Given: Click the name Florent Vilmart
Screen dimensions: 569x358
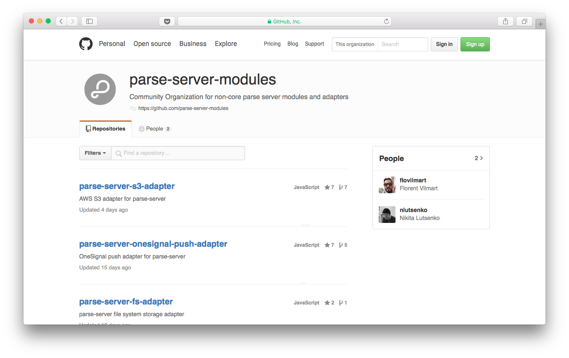Looking at the screenshot, I should point(419,188).
